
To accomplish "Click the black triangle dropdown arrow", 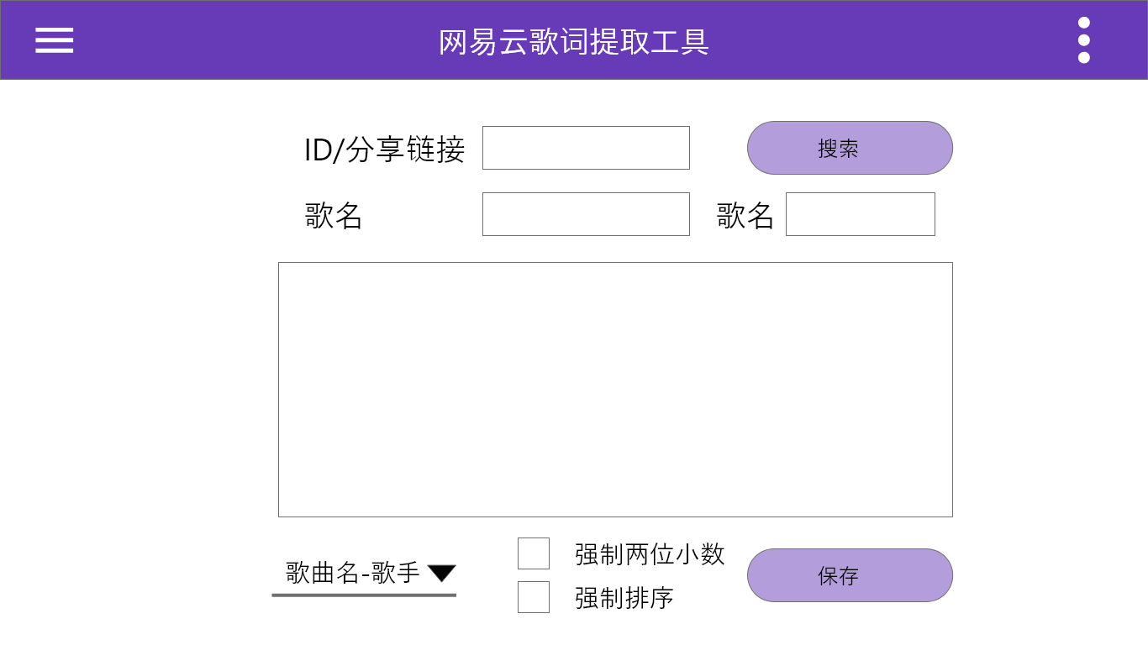I will point(441,574).
